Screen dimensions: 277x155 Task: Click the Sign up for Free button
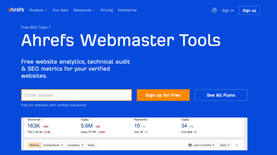(x=163, y=95)
